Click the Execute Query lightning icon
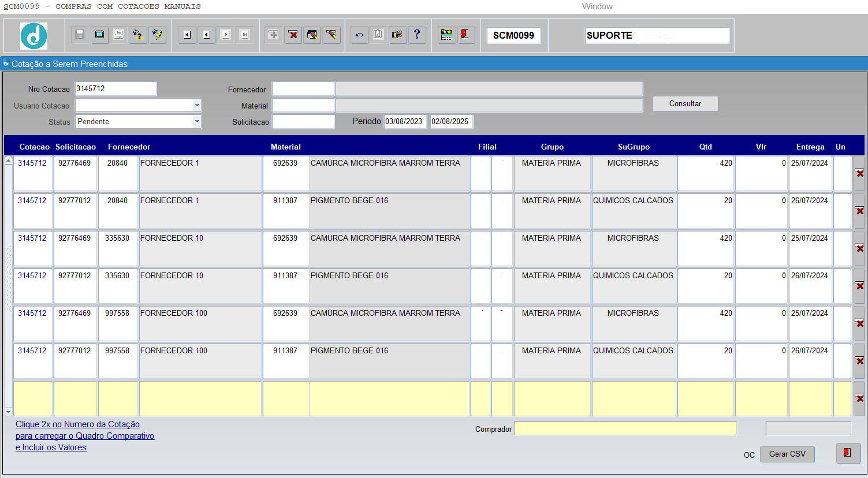Image resolution: width=868 pixels, height=478 pixels. [158, 35]
